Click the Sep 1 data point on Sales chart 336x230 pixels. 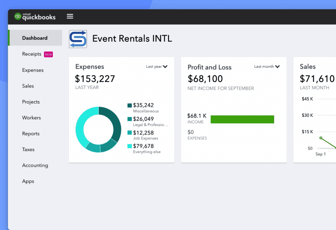coord(321,138)
